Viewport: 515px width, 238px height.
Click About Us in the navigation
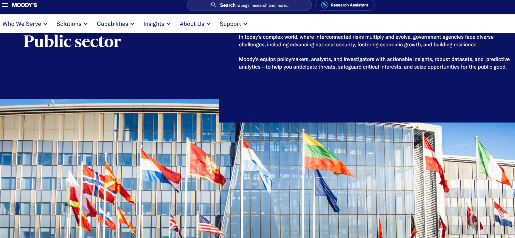(x=192, y=24)
